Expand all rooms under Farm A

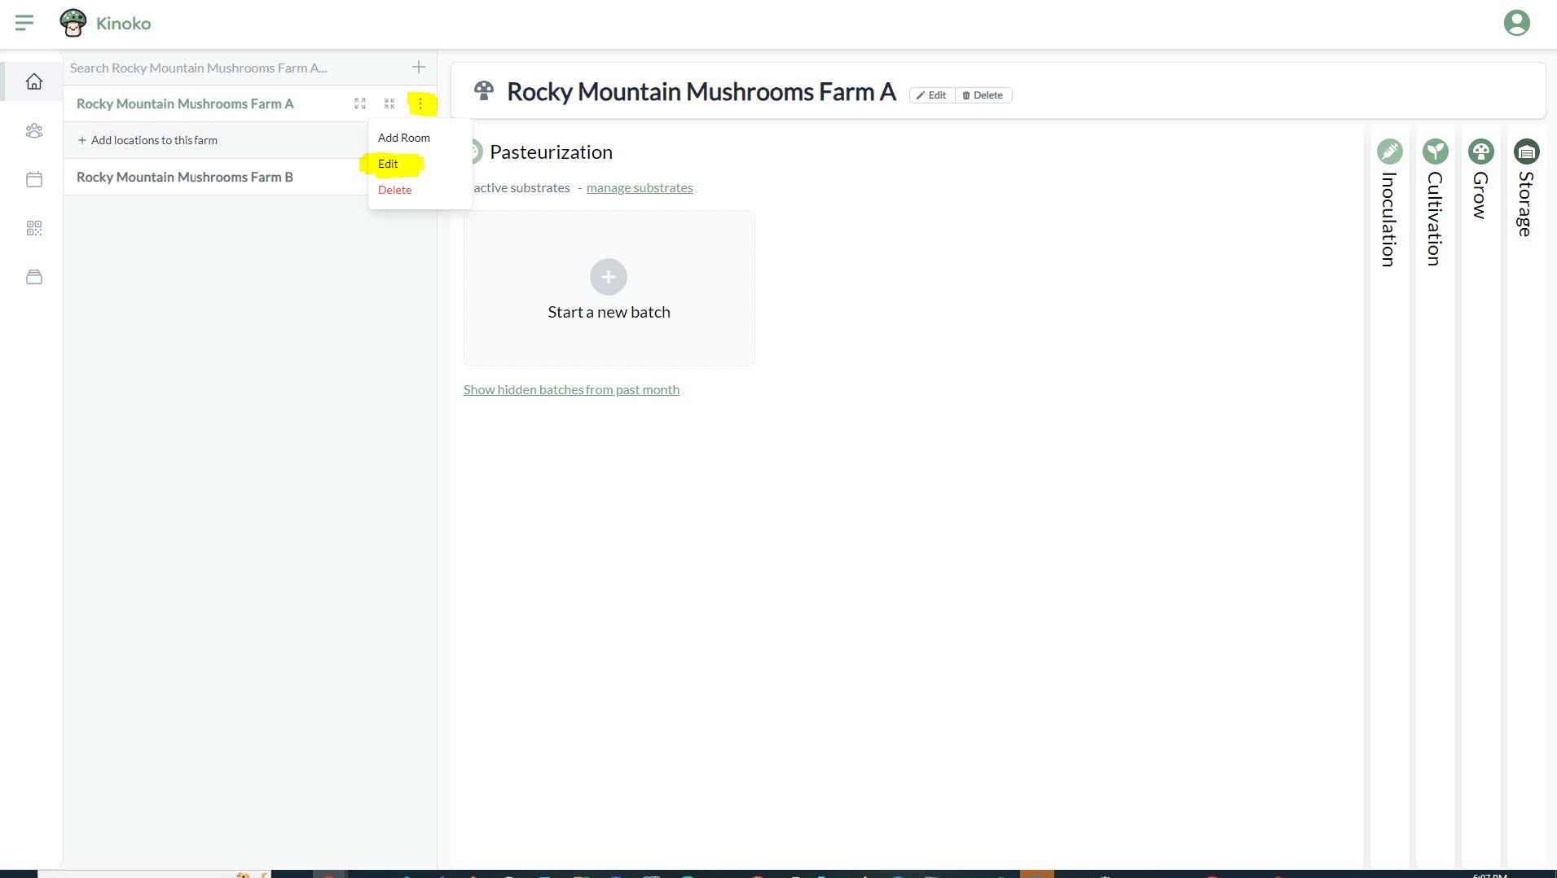tap(360, 103)
